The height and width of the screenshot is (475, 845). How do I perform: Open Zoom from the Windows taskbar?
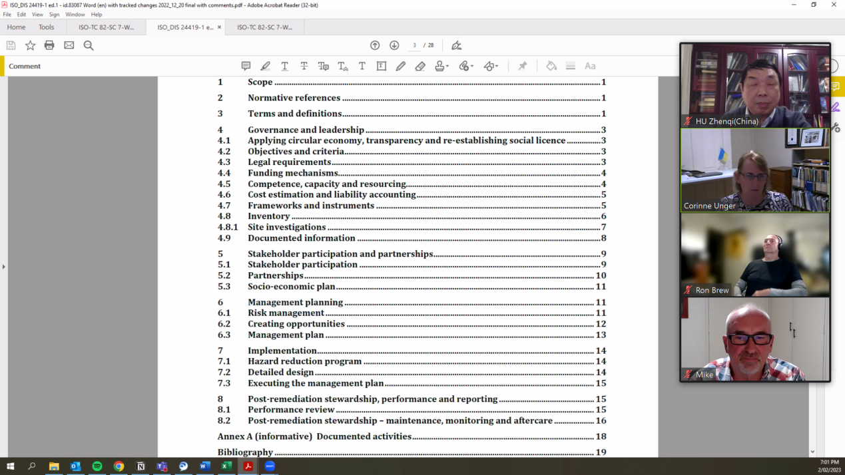point(270,466)
